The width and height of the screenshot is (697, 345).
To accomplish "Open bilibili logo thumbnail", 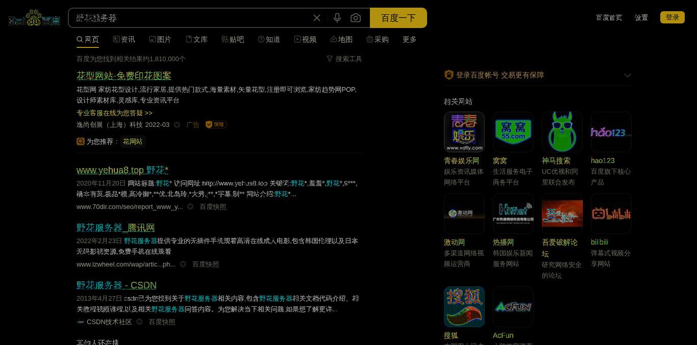I will (x=611, y=214).
